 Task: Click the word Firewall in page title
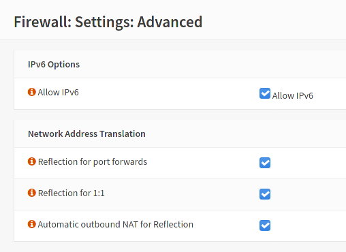(43, 22)
